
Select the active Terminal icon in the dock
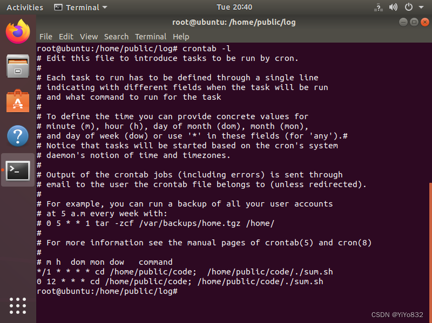[x=17, y=171]
